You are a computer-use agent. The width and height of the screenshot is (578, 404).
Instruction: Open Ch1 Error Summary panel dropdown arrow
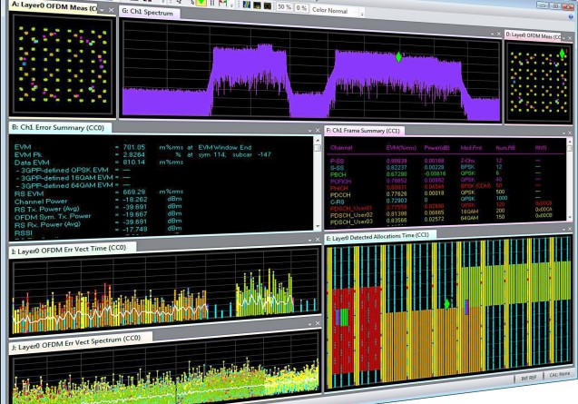coord(308,130)
